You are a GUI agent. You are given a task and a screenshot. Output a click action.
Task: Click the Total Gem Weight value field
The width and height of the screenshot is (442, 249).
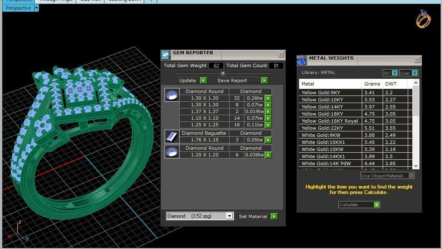(x=216, y=65)
